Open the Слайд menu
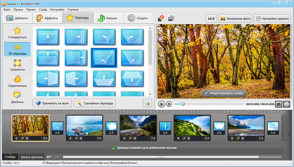 click(x=43, y=10)
